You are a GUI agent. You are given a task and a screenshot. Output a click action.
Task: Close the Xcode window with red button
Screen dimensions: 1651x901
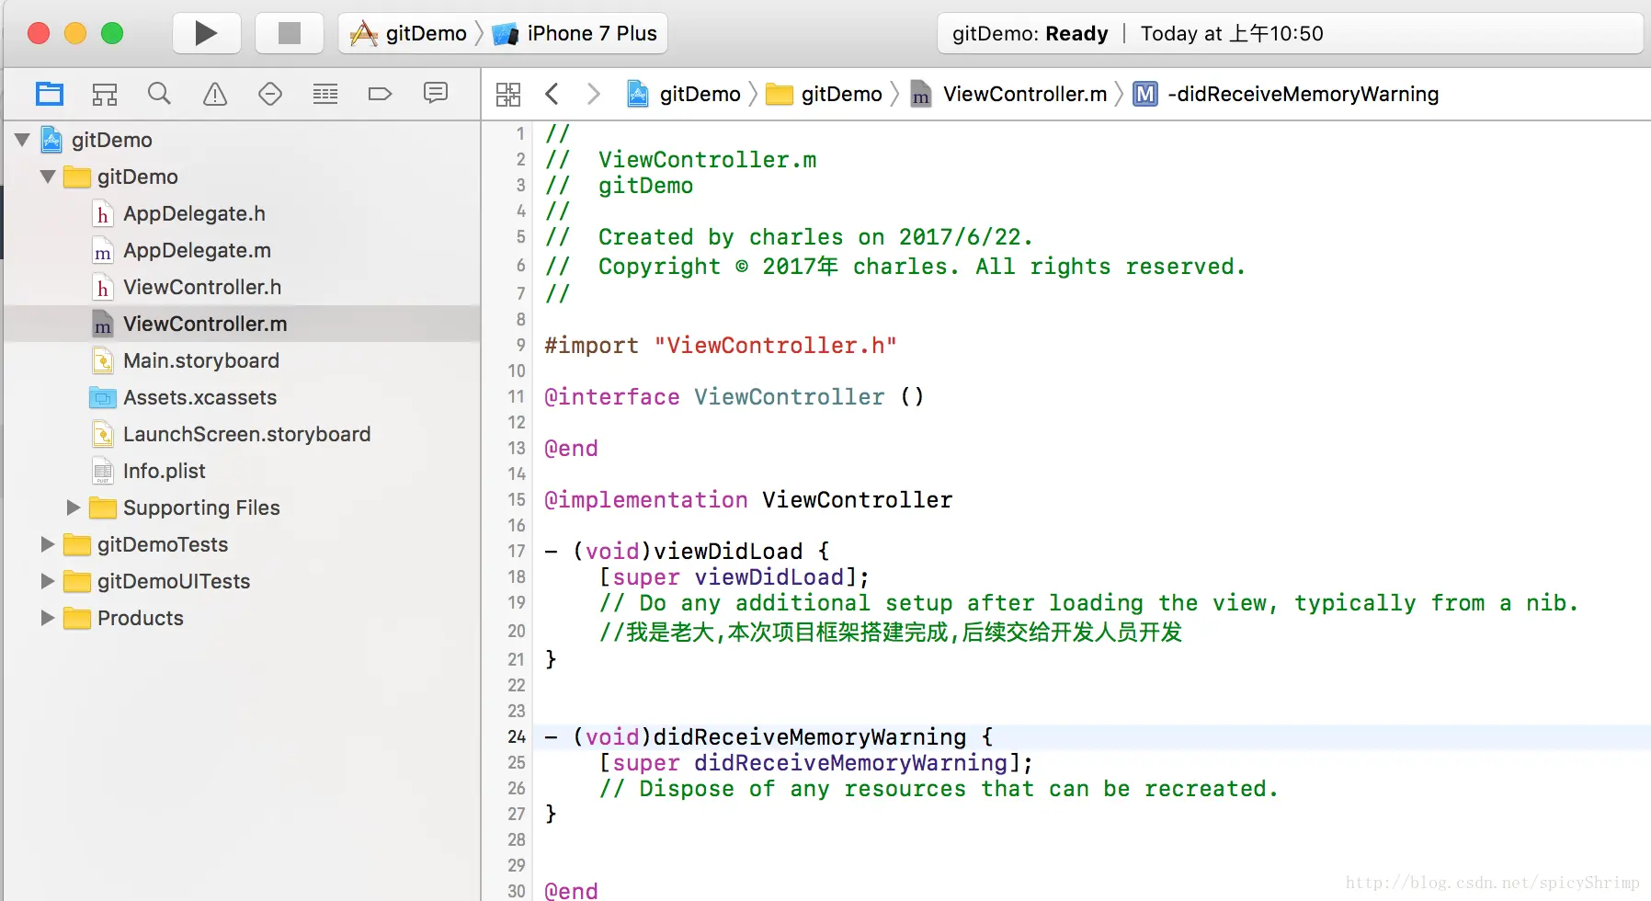[x=39, y=34]
